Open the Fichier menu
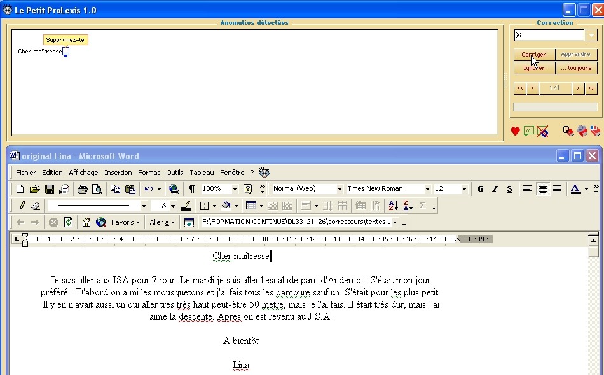 (x=26, y=173)
